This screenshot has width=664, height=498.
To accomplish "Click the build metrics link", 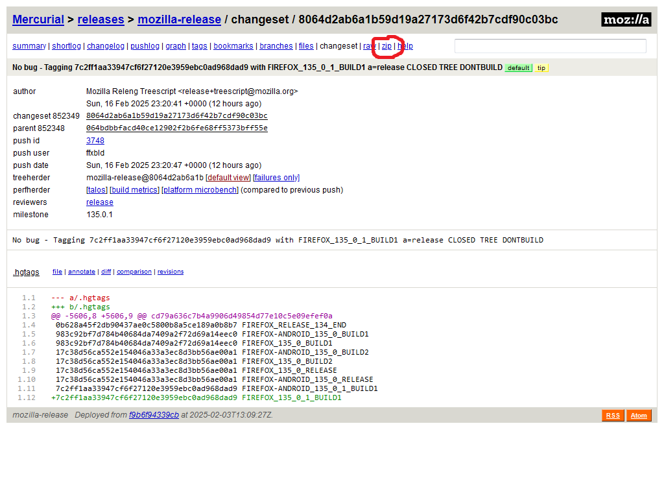I will (134, 190).
